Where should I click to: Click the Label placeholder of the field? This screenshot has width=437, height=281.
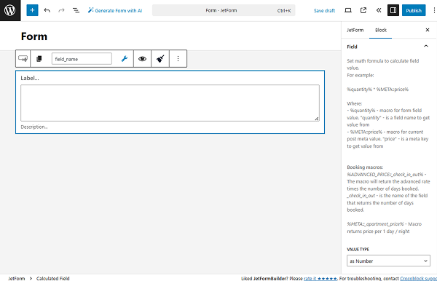[30, 78]
